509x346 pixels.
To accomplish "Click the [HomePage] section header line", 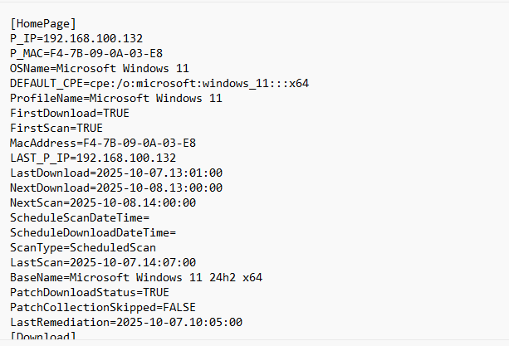I will click(x=43, y=23).
